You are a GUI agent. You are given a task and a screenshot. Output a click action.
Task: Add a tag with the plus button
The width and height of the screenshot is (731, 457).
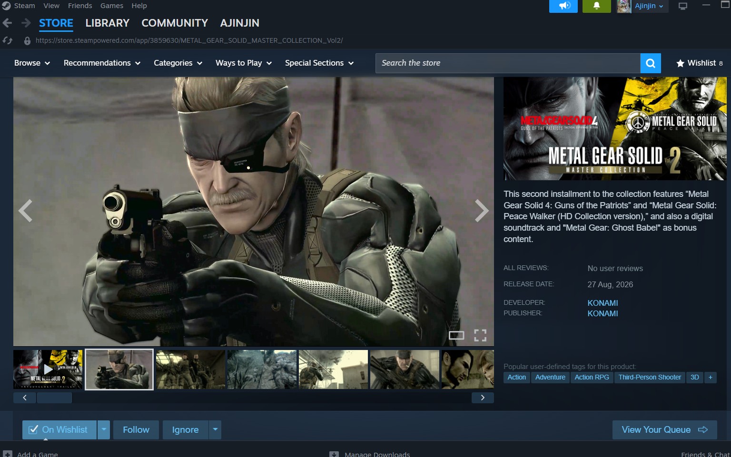(x=711, y=377)
